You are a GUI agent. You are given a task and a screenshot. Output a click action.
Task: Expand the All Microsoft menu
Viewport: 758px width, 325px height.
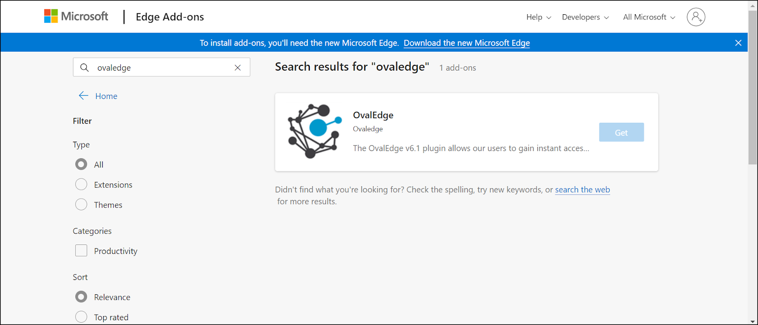649,17
